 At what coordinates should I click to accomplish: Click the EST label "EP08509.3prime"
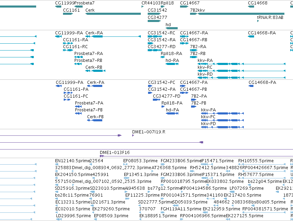(x=111, y=216)
